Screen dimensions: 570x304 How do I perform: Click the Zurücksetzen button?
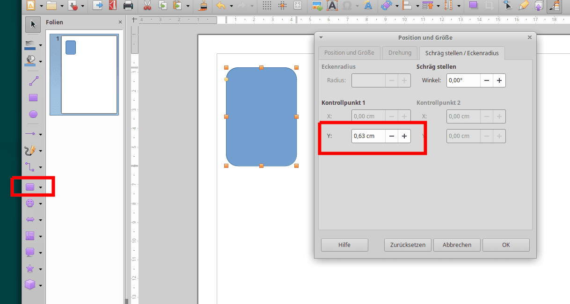pos(408,245)
